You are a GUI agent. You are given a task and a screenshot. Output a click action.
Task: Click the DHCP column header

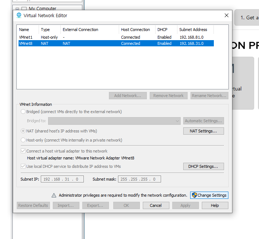pos(166,30)
